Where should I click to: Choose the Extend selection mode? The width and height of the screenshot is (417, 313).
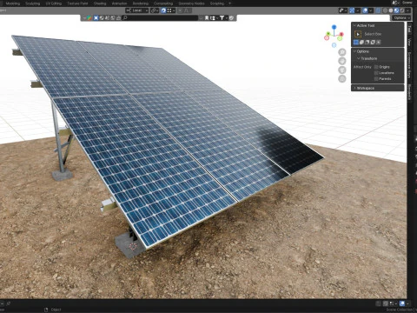(361, 43)
